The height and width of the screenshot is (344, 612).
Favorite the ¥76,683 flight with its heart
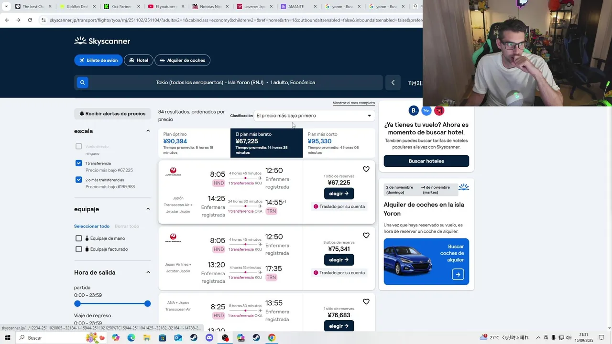click(x=366, y=301)
